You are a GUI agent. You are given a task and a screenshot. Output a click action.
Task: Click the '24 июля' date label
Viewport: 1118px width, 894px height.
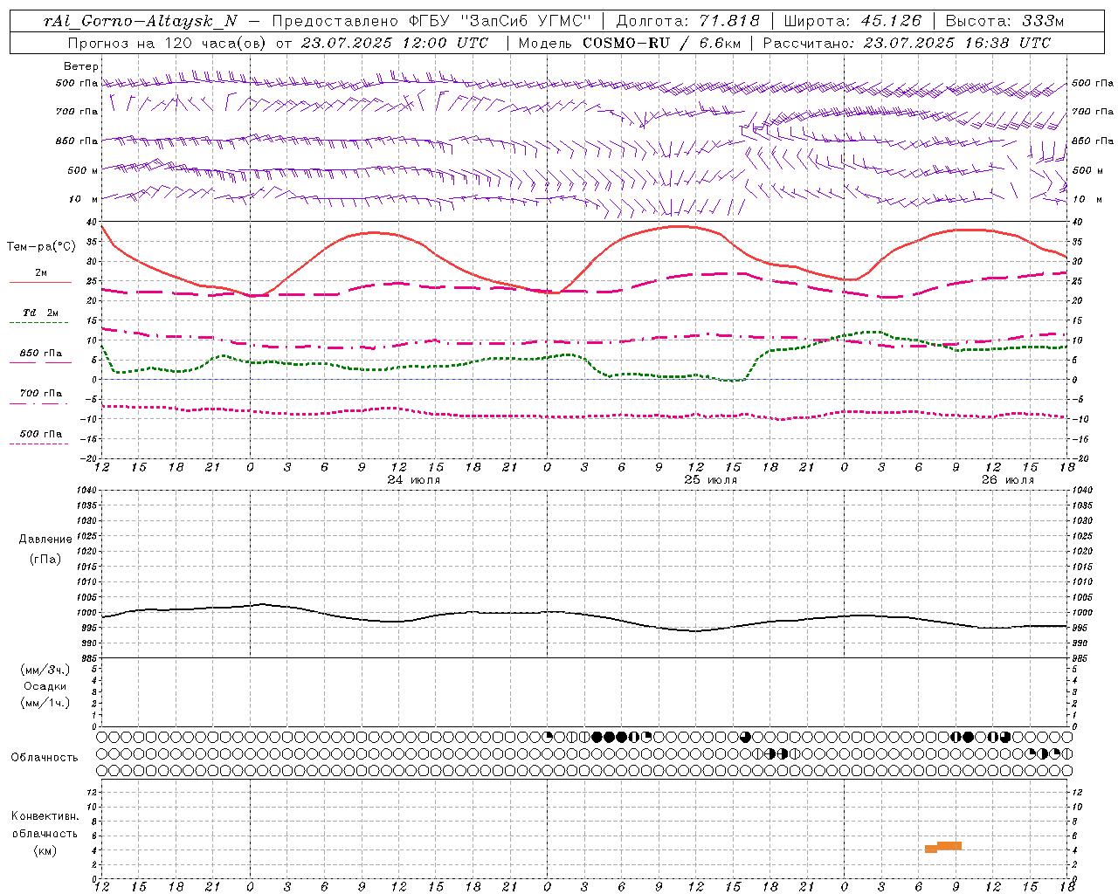point(414,480)
